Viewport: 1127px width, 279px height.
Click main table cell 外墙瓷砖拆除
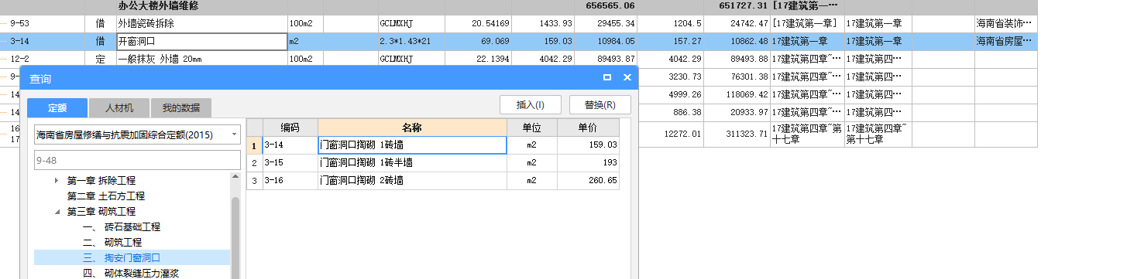(x=201, y=24)
